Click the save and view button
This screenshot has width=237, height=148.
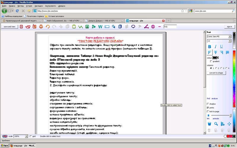(9, 27)
